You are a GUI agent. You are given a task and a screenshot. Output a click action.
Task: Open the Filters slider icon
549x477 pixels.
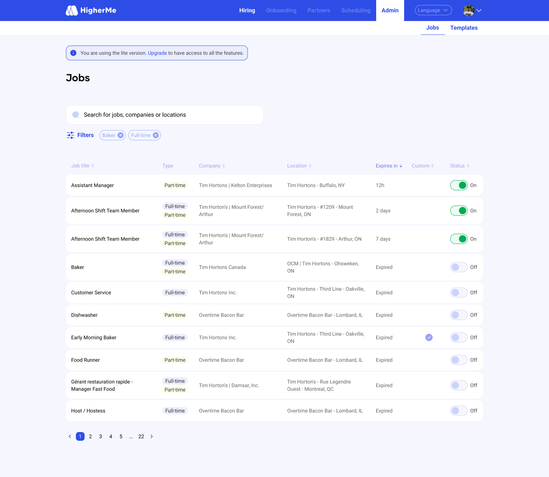tap(70, 135)
